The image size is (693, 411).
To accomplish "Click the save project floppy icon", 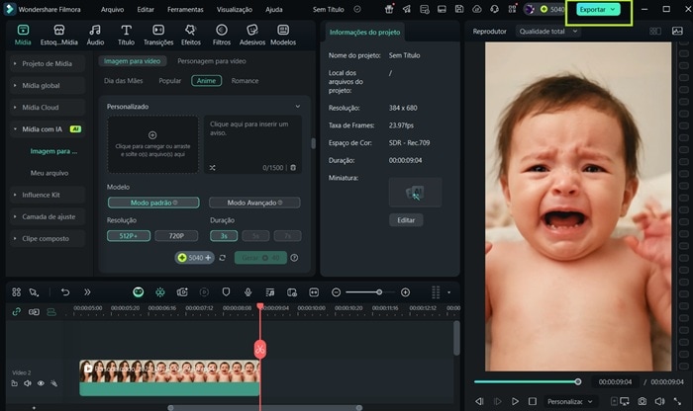I will [x=459, y=9].
